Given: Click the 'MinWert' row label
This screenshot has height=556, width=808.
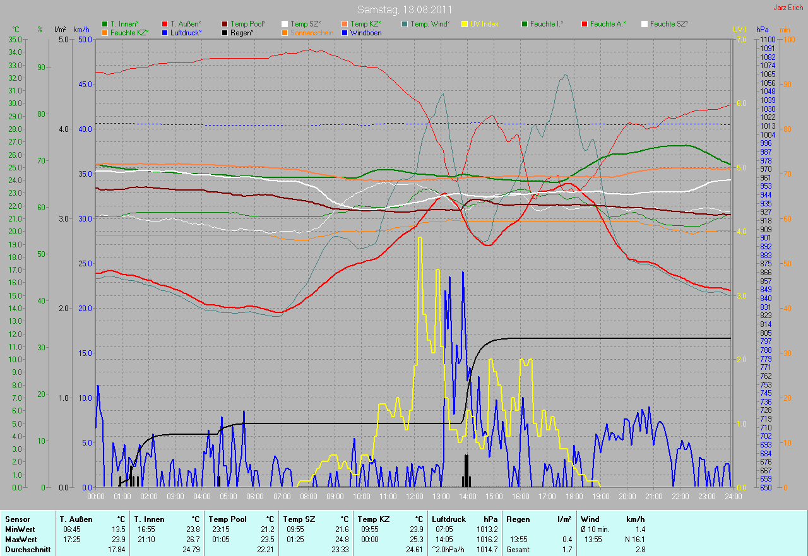Looking at the screenshot, I should (x=20, y=529).
